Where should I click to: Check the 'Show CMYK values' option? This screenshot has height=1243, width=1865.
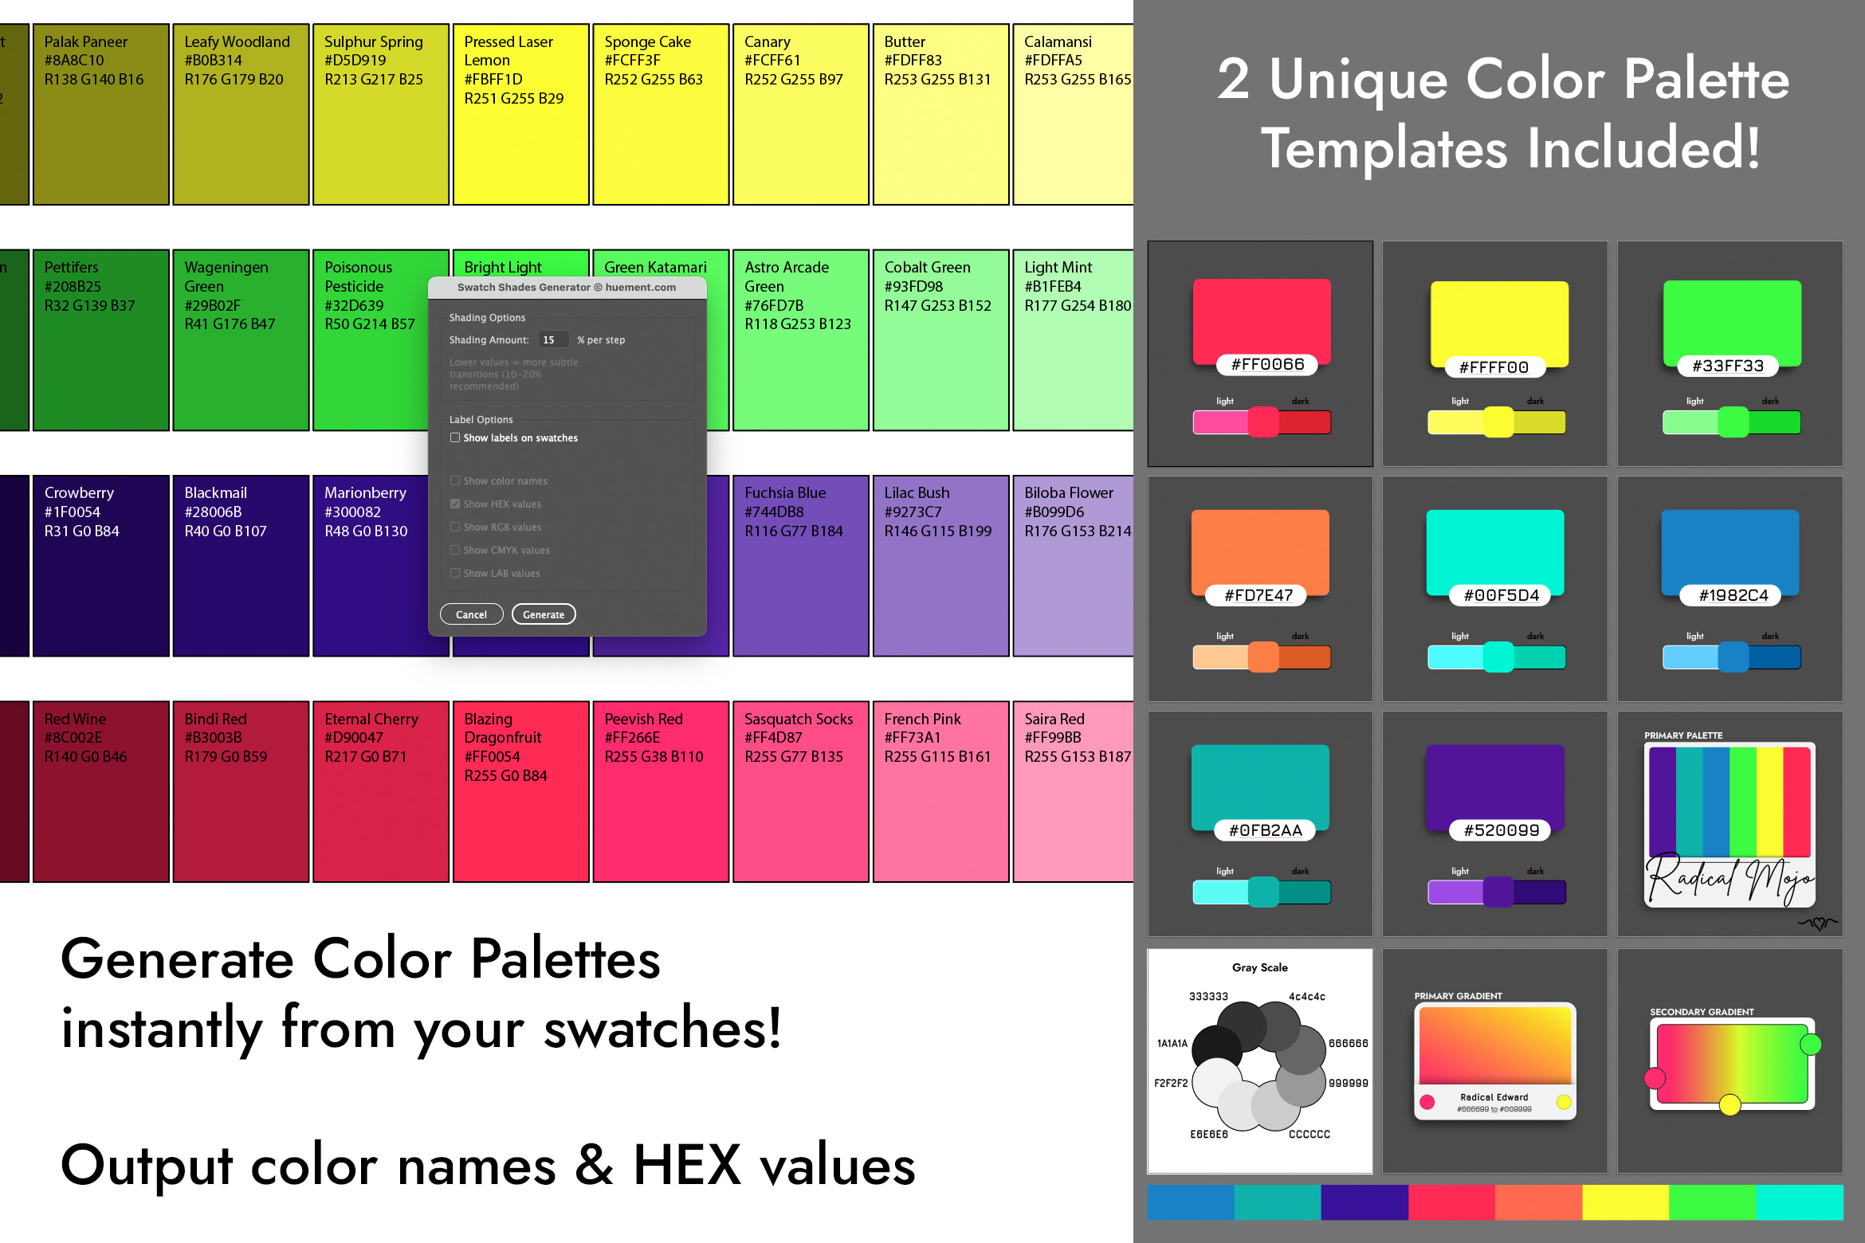tap(455, 550)
